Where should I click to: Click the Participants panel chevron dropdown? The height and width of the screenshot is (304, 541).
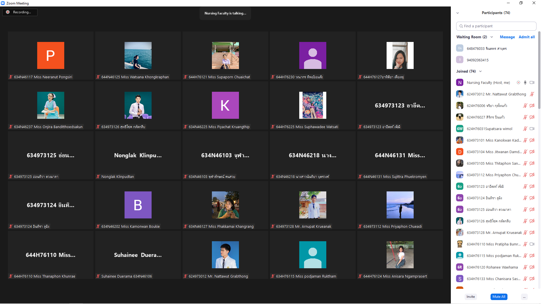458,13
